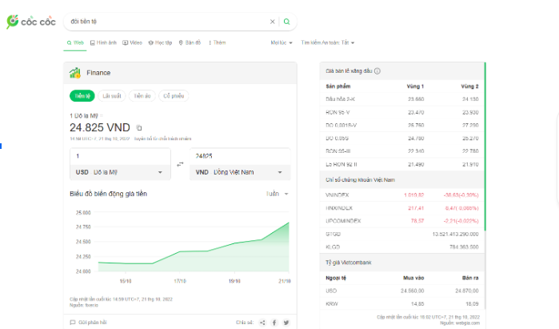Image resolution: width=559 pixels, height=329 pixels.
Task: Expand the Mọi lúc time filter
Action: [281, 42]
